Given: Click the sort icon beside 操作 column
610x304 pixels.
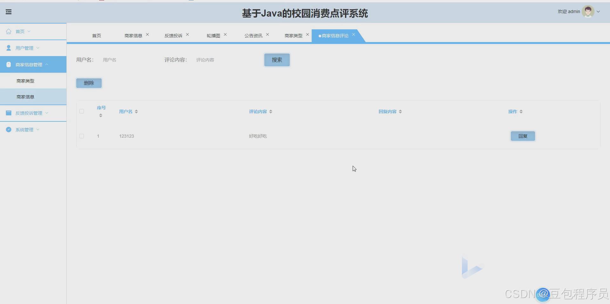Looking at the screenshot, I should pyautogui.click(x=521, y=111).
